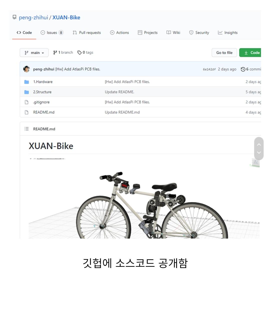Viewport: 270px width, 317px height.
Task: Open the green Code download dropdown
Action: tap(250, 53)
